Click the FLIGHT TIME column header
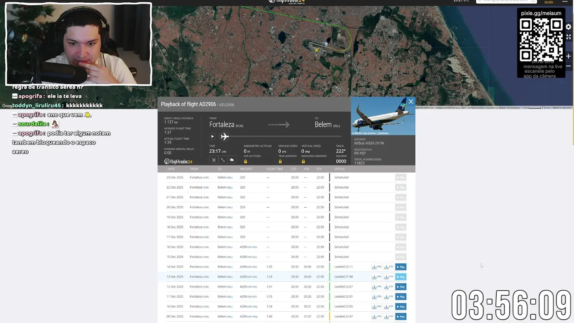The image size is (574, 323). pos(274,169)
